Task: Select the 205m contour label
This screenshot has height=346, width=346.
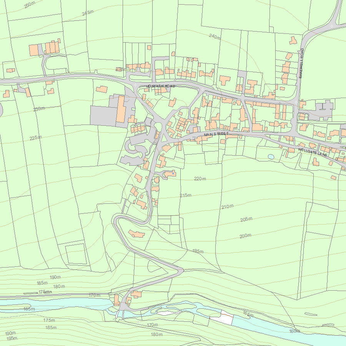Action: pyautogui.click(x=246, y=219)
